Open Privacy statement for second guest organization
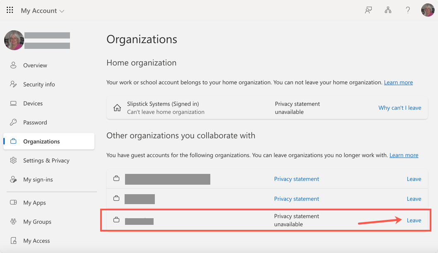 296,199
